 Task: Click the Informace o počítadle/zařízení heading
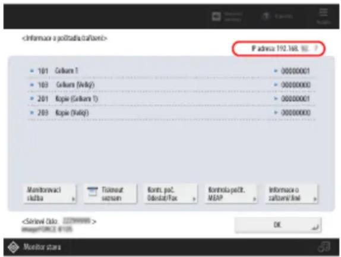(x=65, y=38)
